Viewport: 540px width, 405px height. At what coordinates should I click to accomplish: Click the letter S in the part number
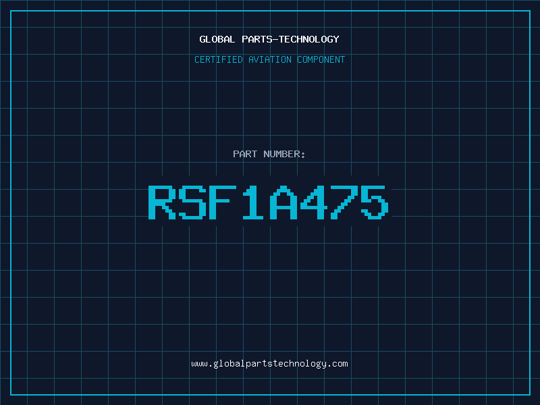click(x=192, y=202)
